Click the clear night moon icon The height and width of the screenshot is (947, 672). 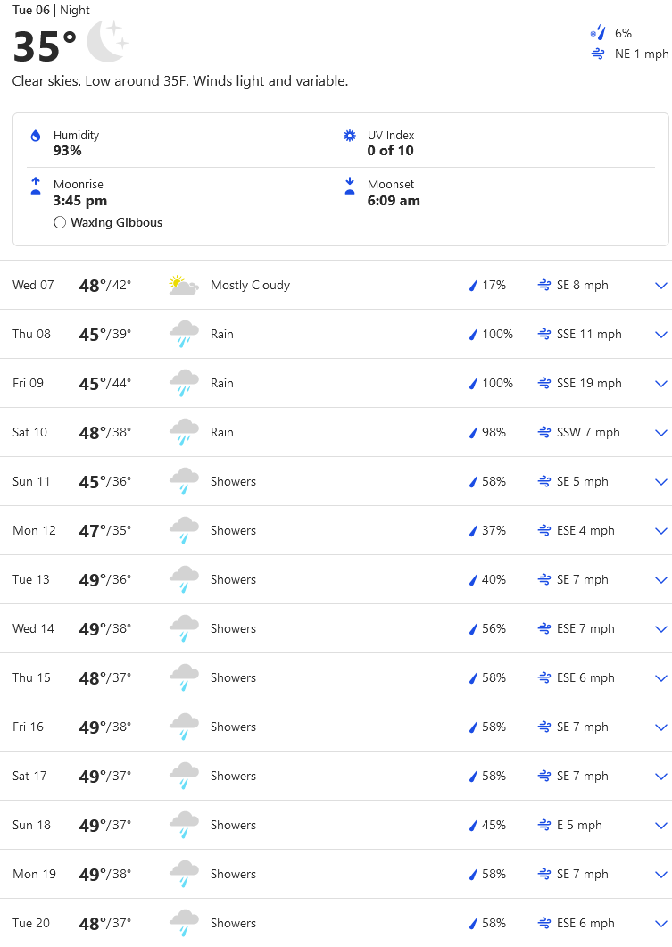(107, 43)
